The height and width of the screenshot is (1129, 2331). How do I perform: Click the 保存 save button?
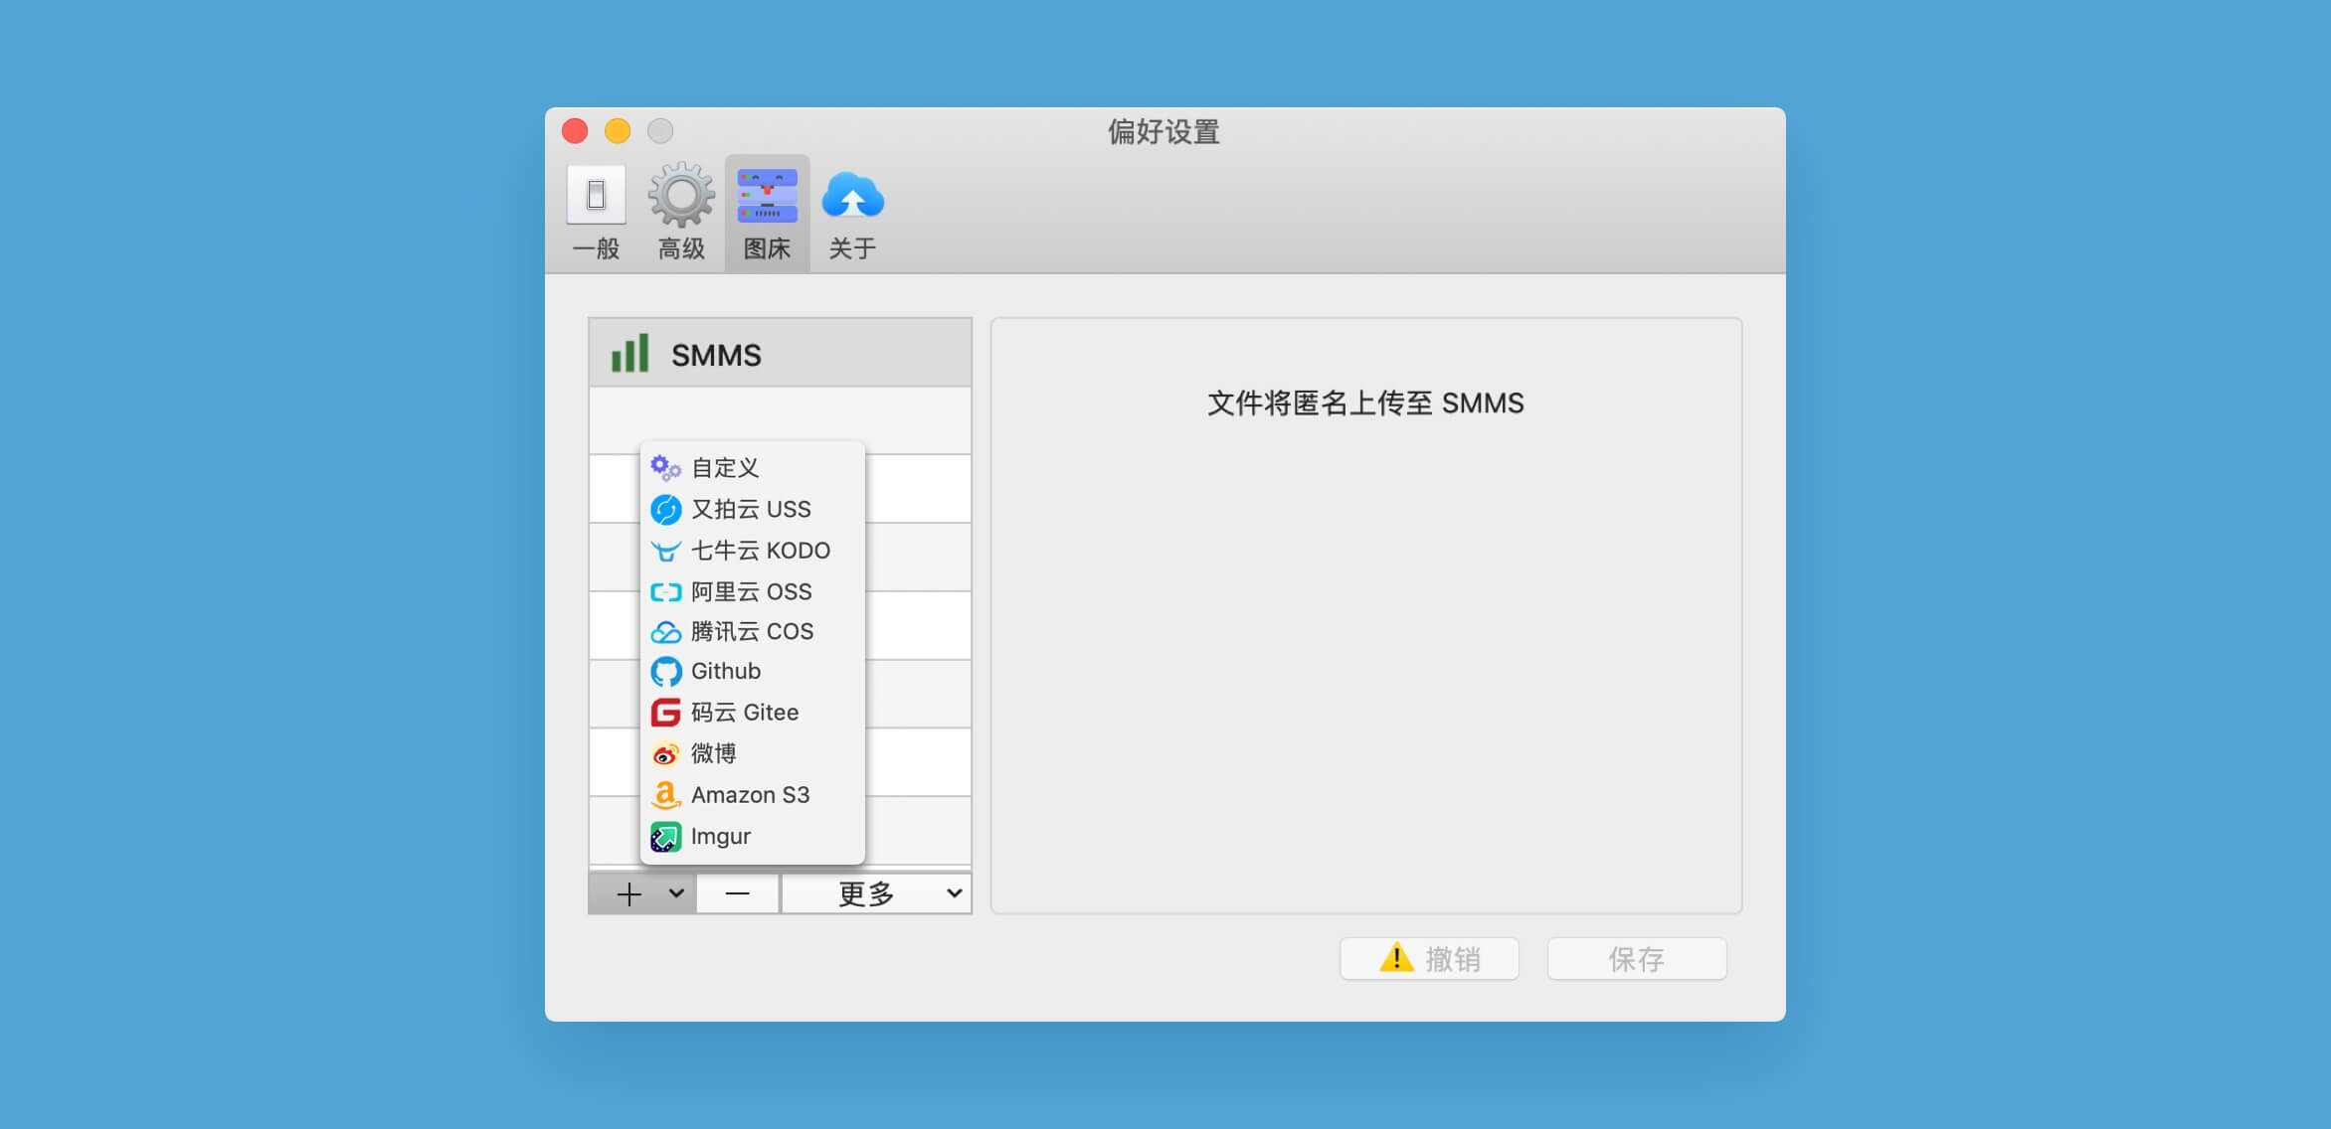pyautogui.click(x=1637, y=958)
